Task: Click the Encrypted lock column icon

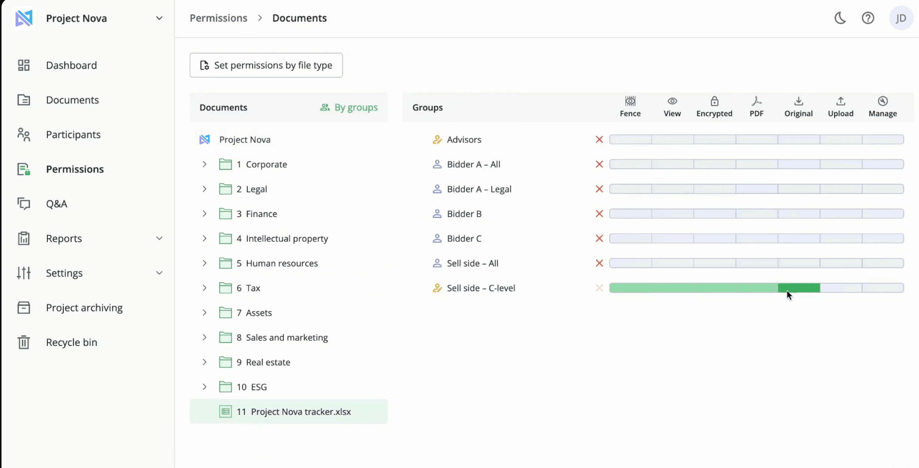Action: click(714, 101)
